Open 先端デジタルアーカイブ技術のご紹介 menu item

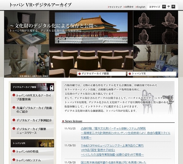[32, 110]
